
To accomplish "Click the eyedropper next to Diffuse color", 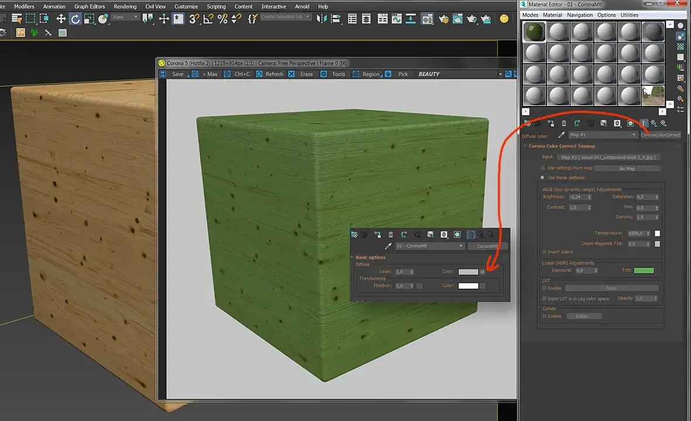I will tap(560, 135).
